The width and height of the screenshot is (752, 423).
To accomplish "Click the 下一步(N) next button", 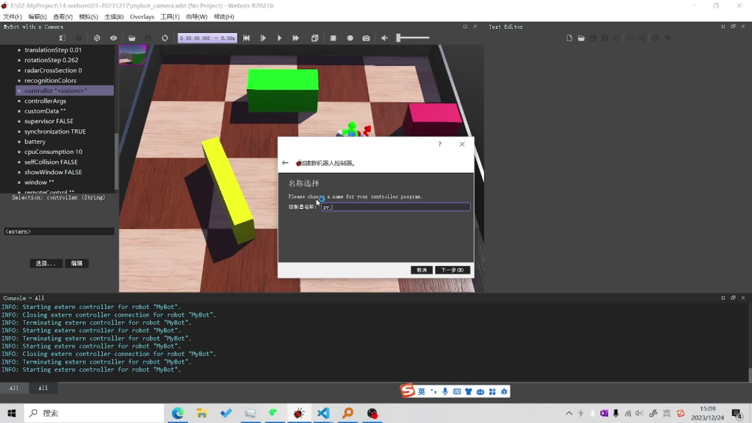I will tap(452, 270).
